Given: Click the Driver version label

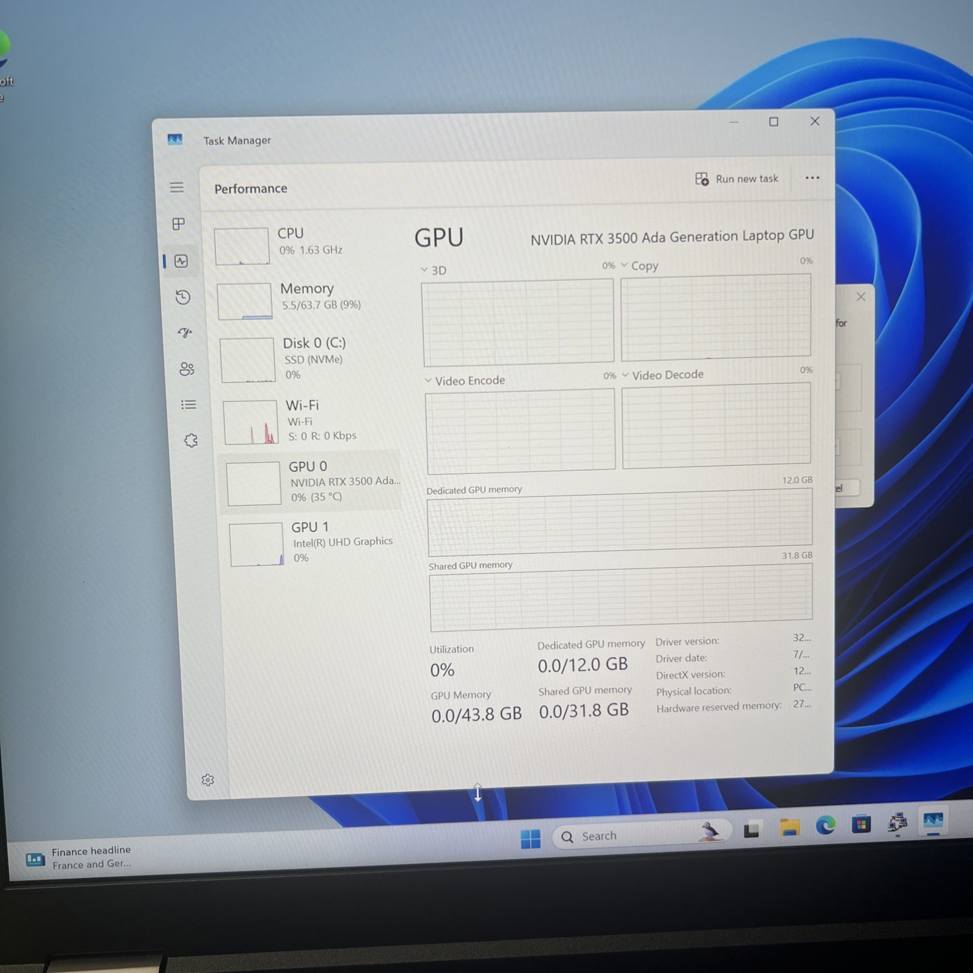Looking at the screenshot, I should tap(687, 642).
